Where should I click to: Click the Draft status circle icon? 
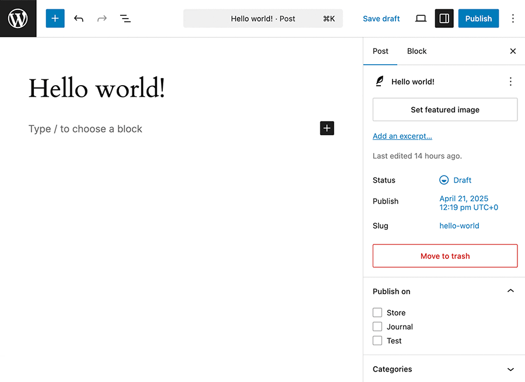(444, 180)
